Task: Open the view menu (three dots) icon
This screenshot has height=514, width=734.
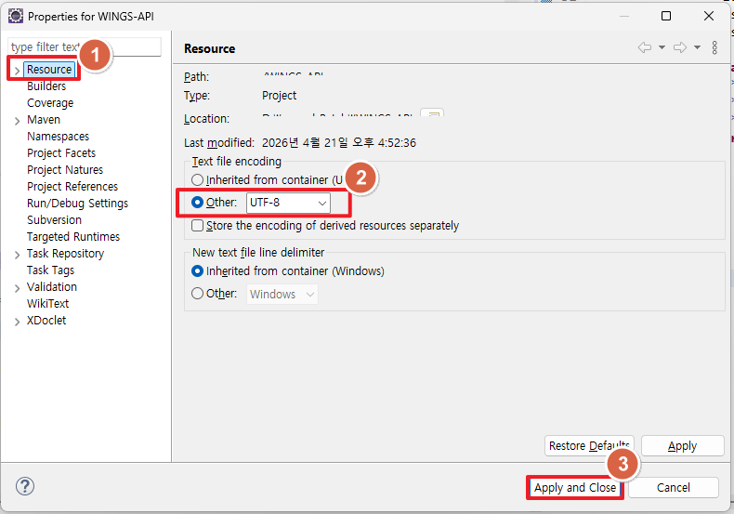Action: (714, 48)
